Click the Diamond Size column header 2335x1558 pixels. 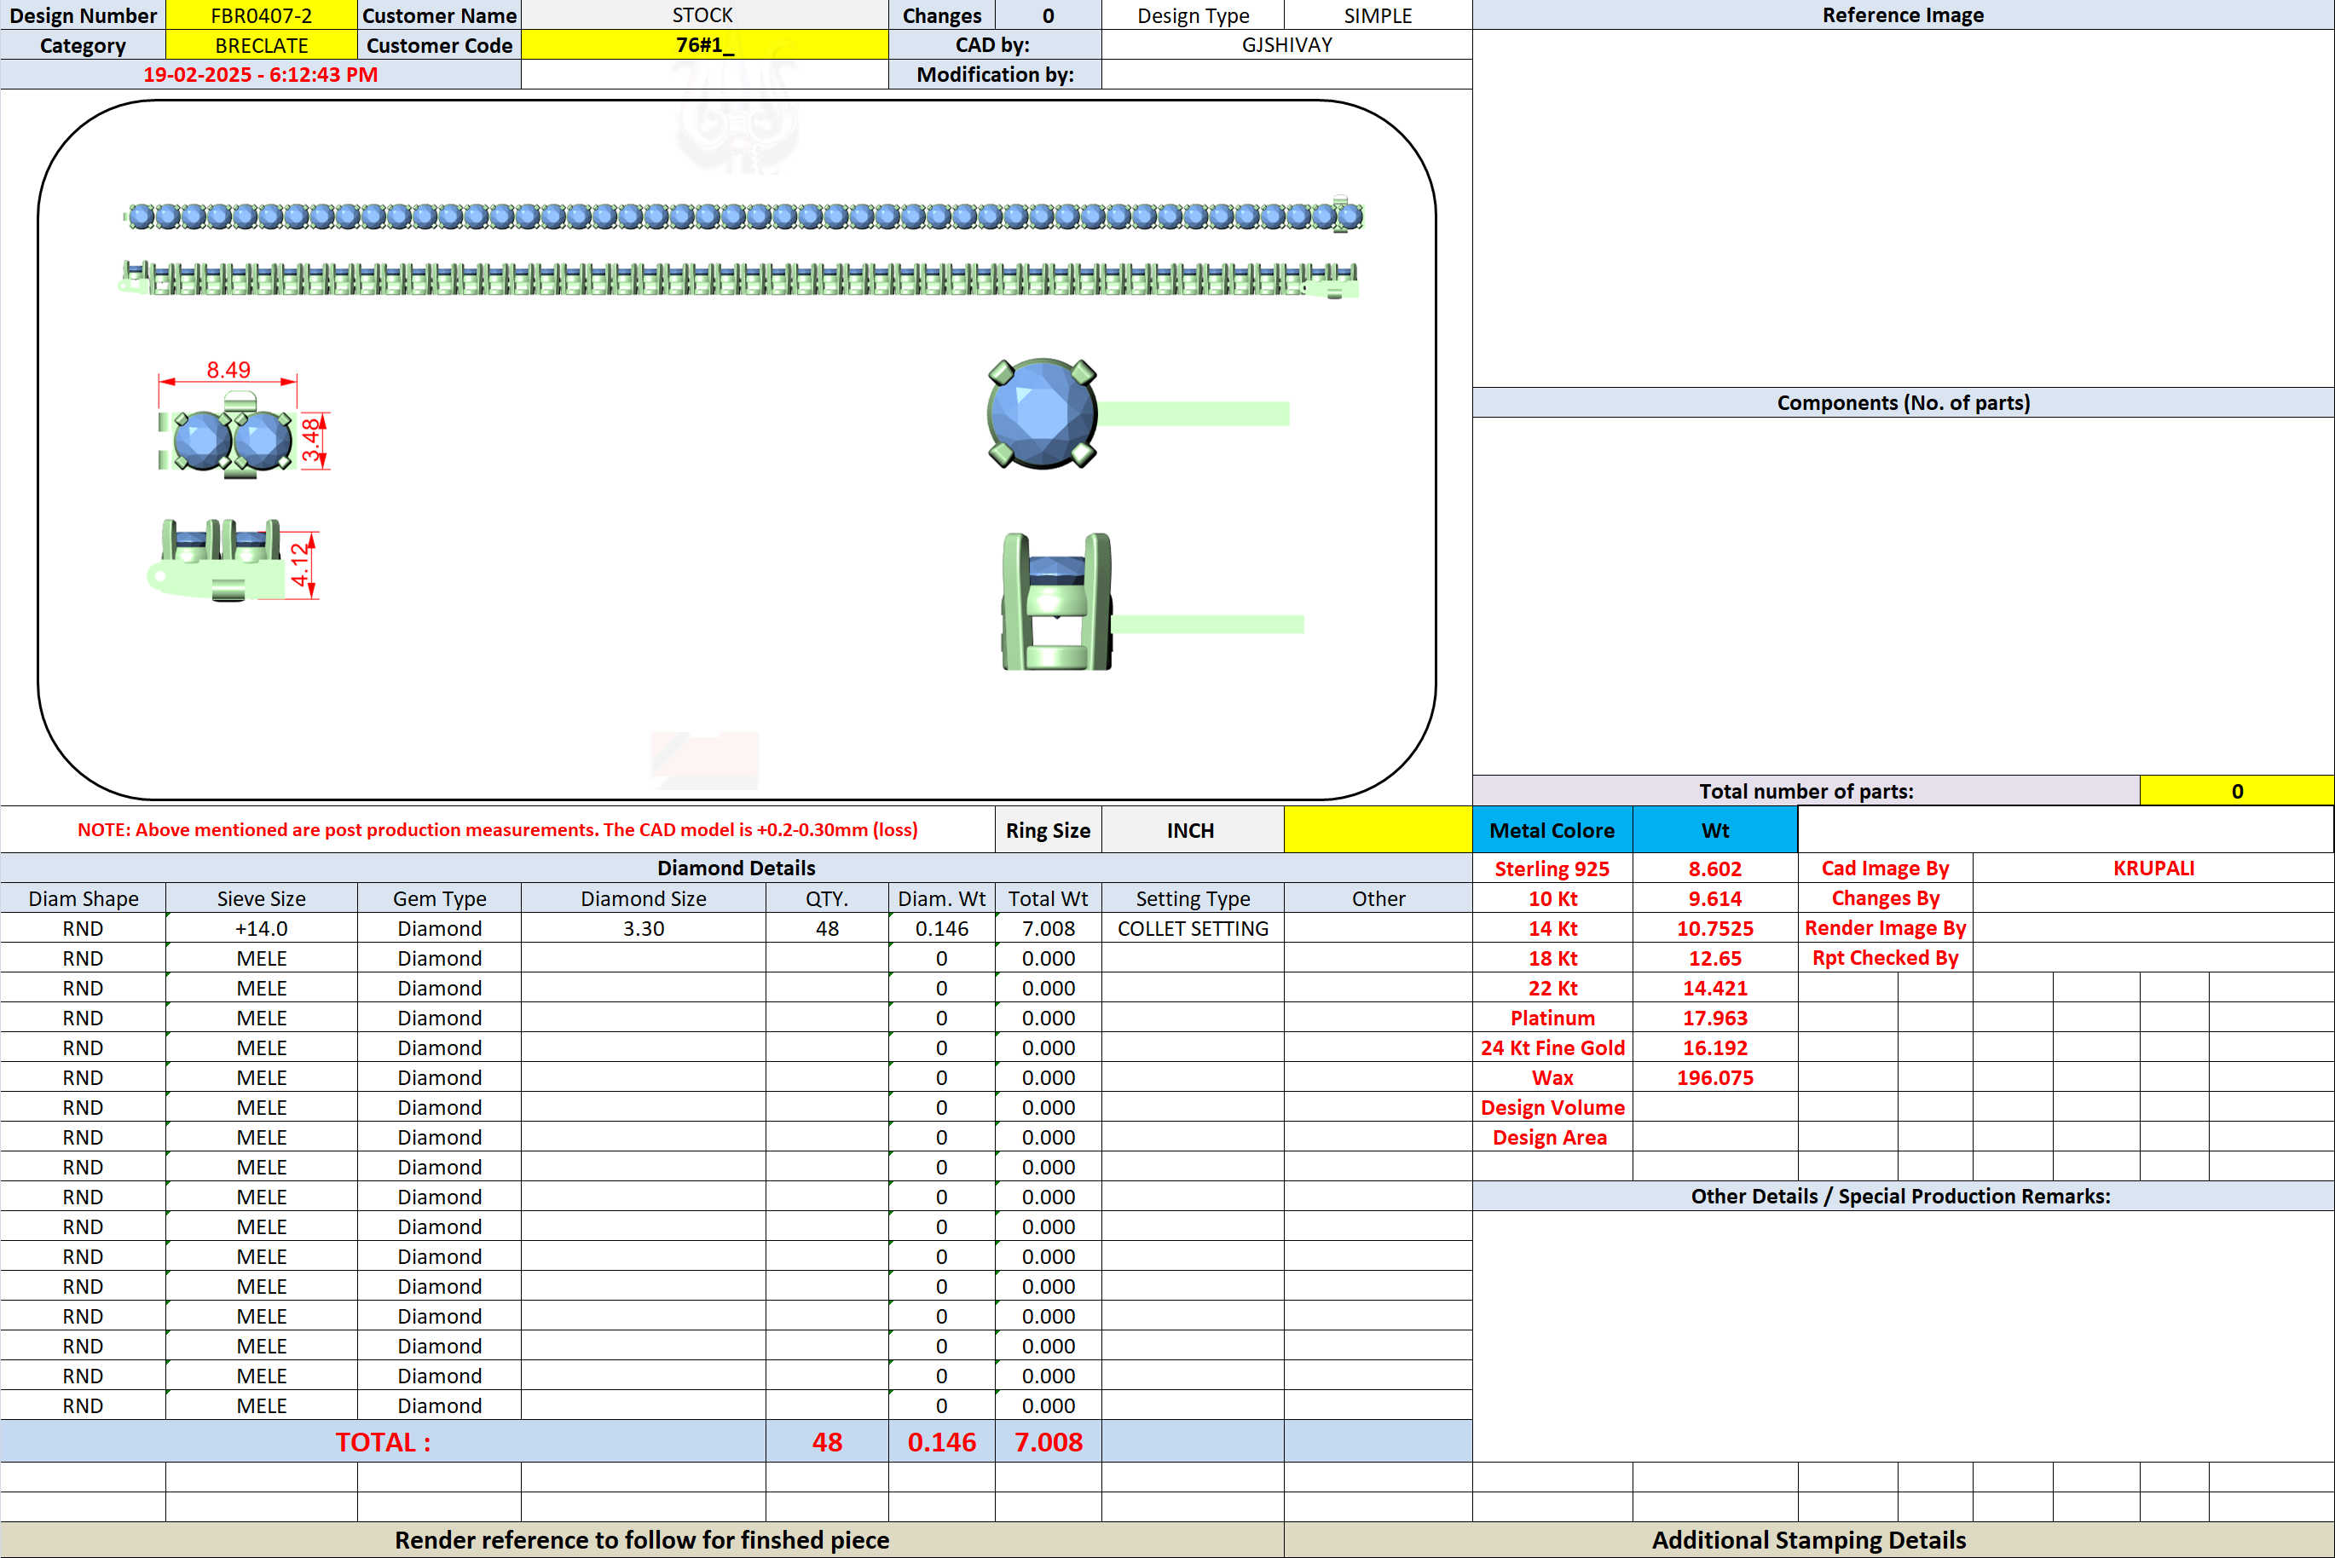click(x=644, y=898)
